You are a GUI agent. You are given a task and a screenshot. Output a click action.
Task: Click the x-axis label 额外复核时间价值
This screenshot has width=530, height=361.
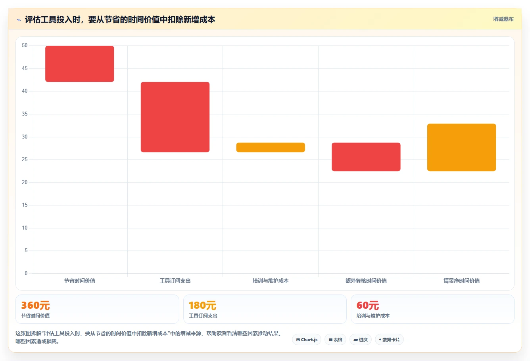click(366, 281)
